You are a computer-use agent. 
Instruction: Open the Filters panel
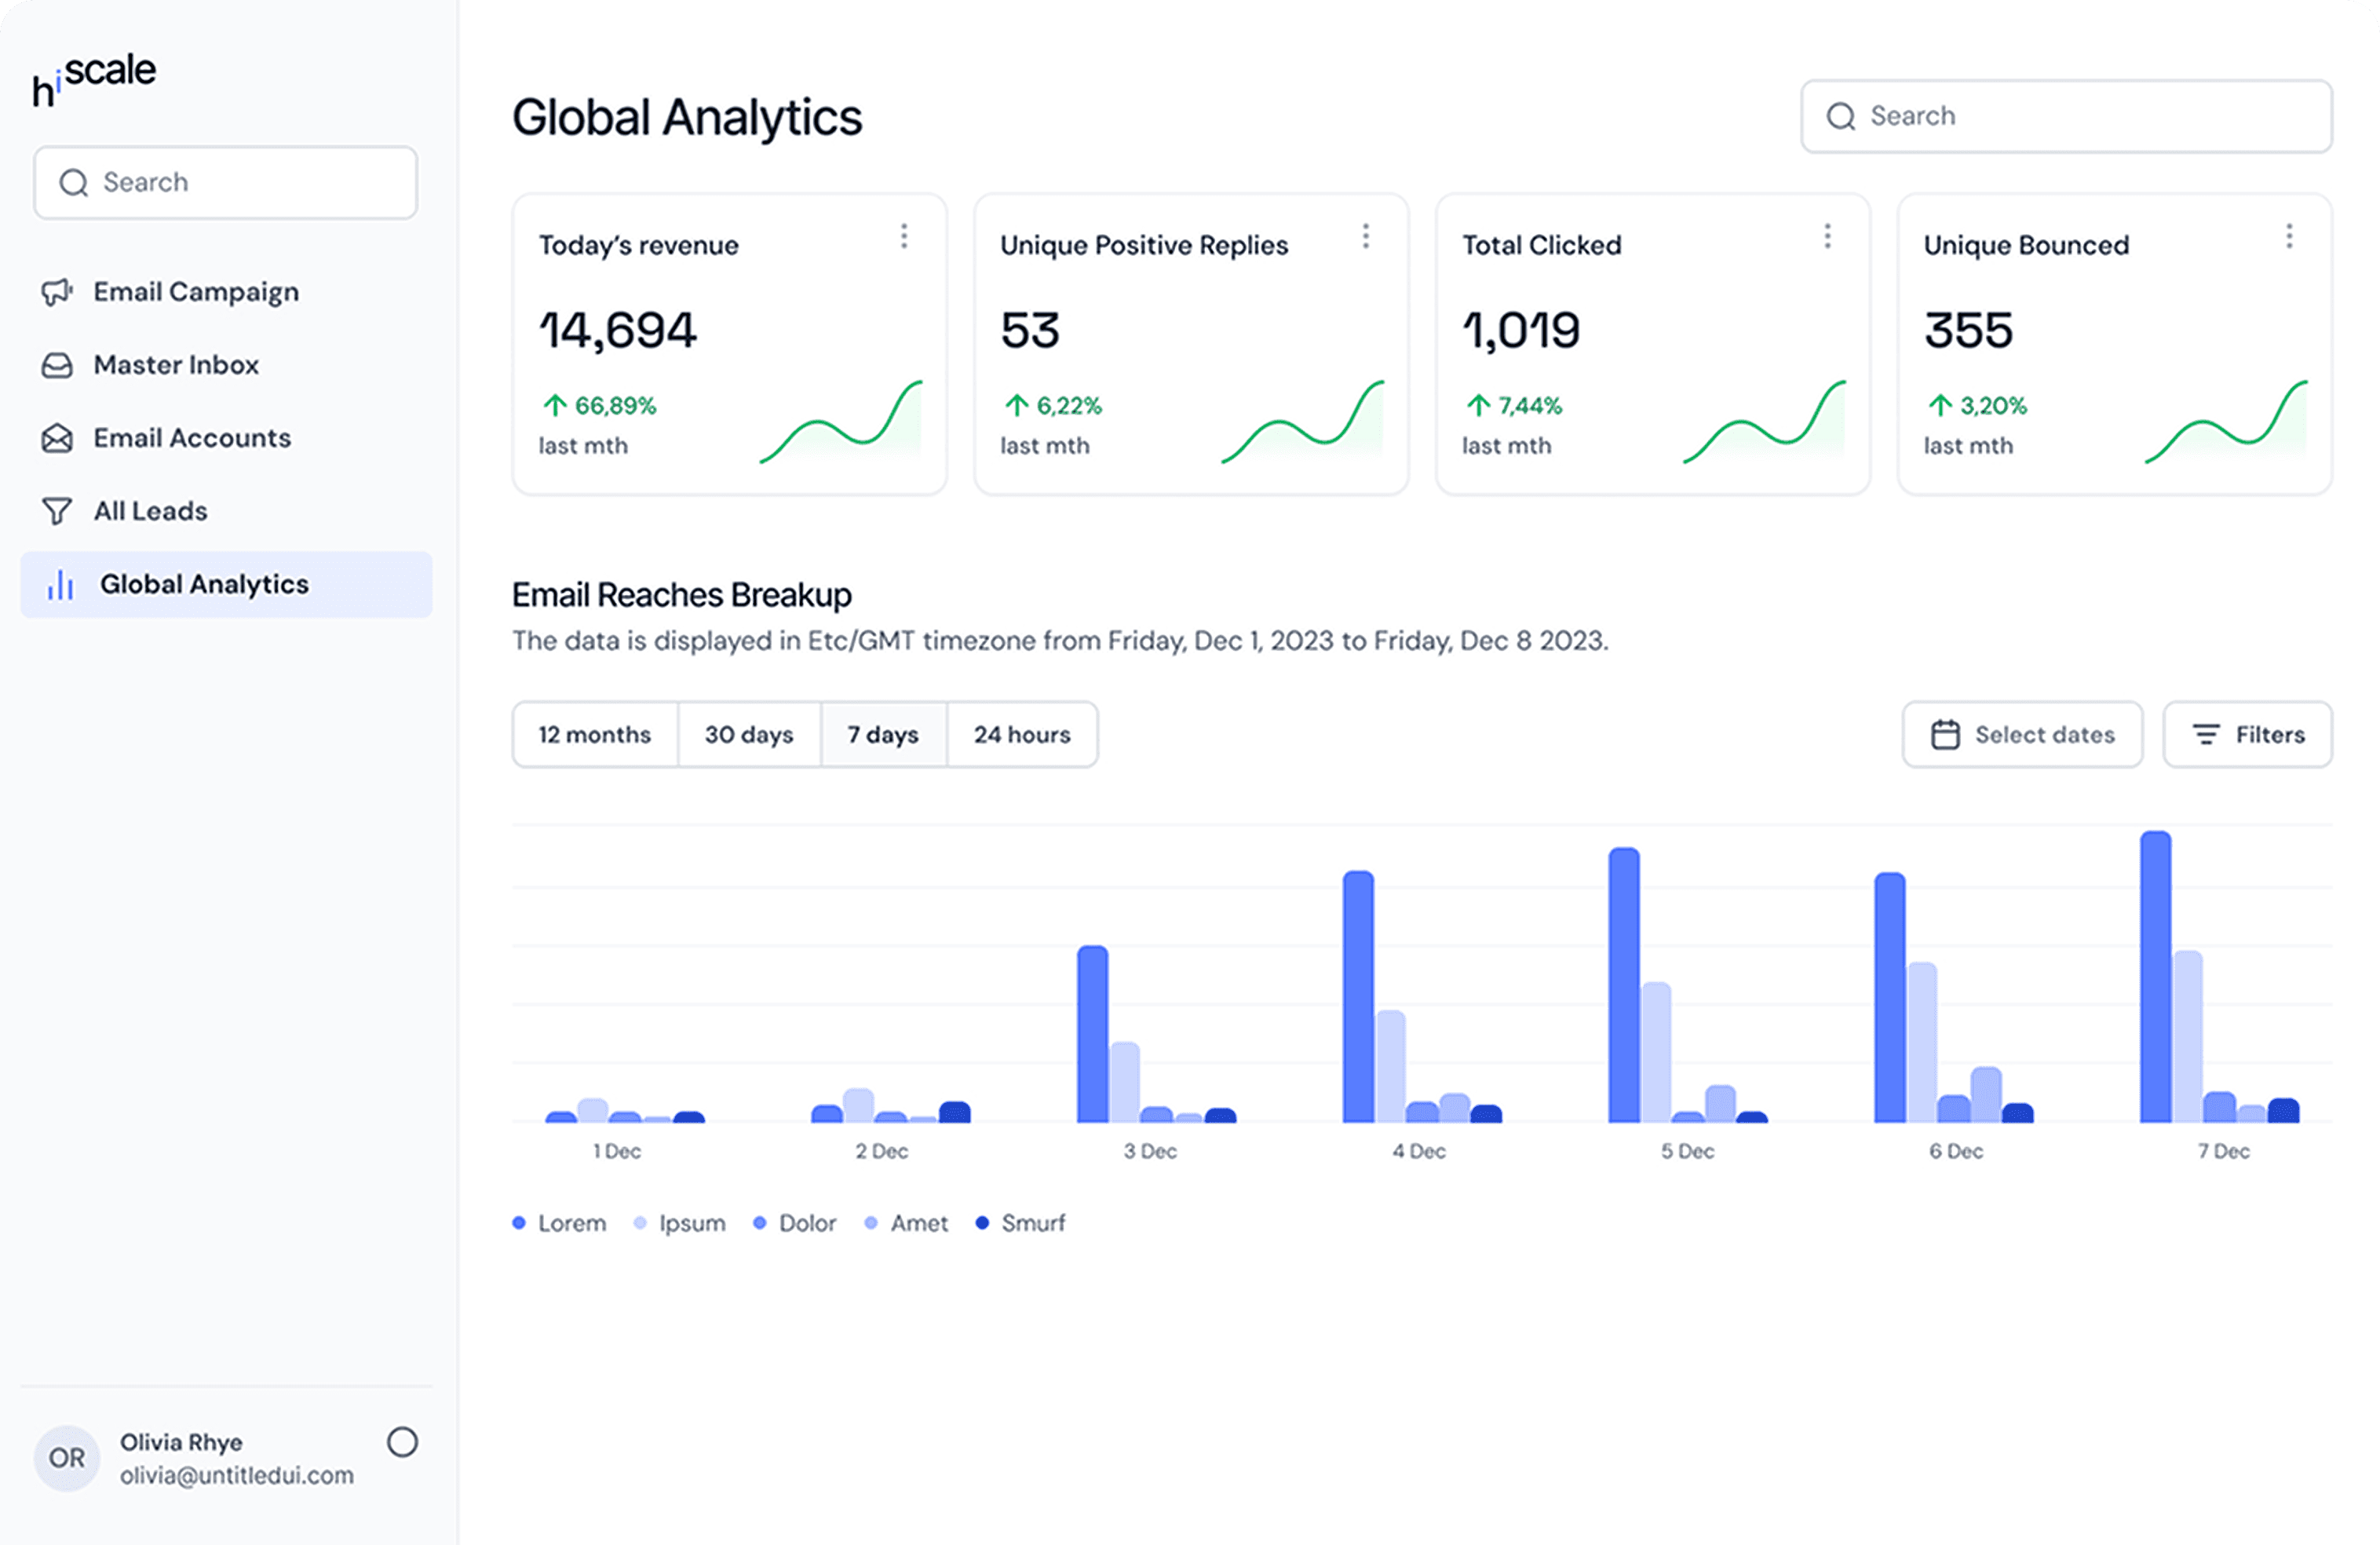(x=2248, y=735)
